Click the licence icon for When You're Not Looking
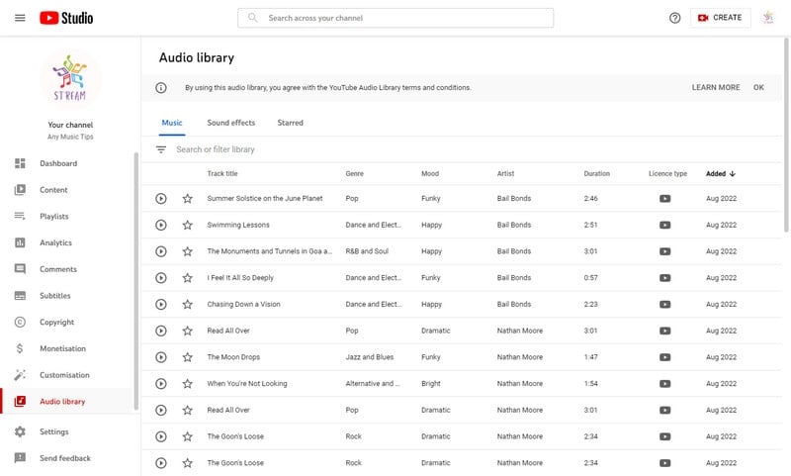The width and height of the screenshot is (791, 476). (x=664, y=384)
